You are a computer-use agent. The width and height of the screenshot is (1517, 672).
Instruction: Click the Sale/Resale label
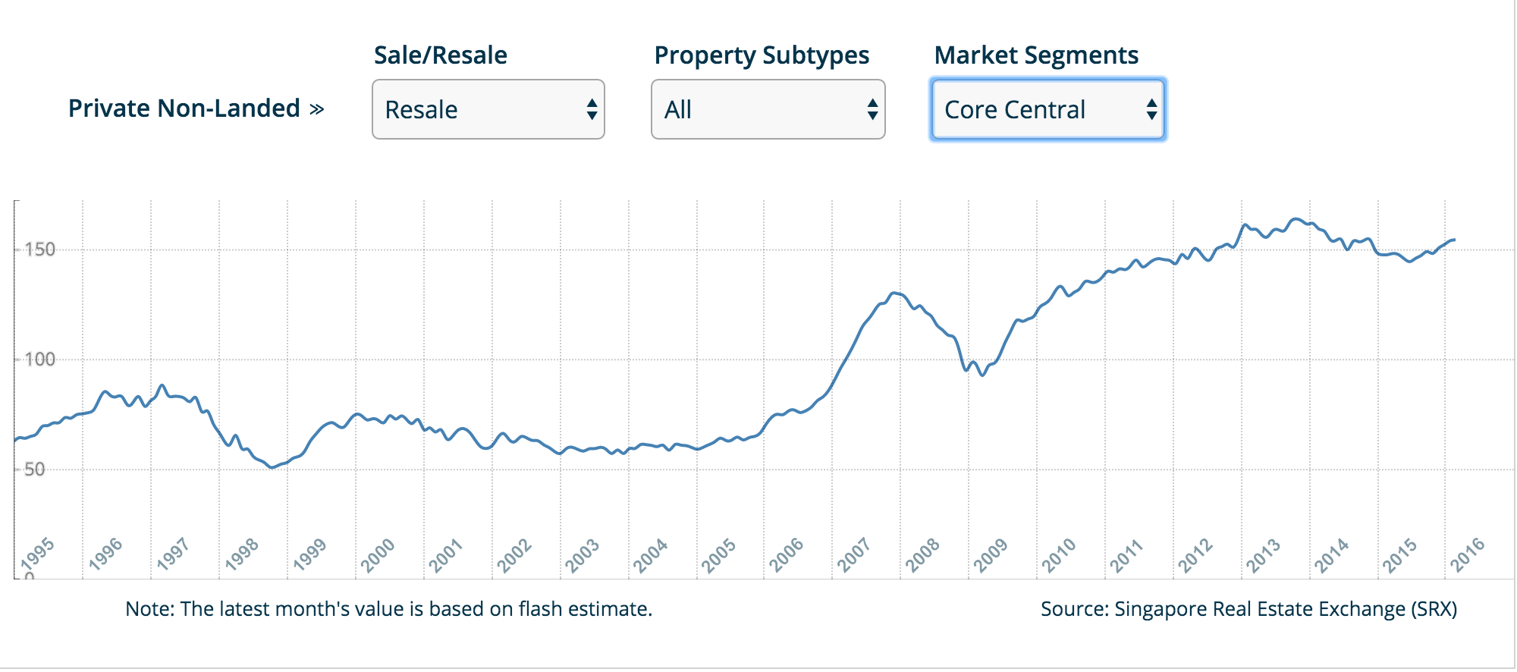tap(441, 55)
